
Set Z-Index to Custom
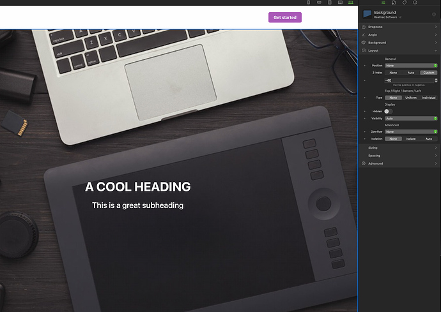(x=429, y=73)
